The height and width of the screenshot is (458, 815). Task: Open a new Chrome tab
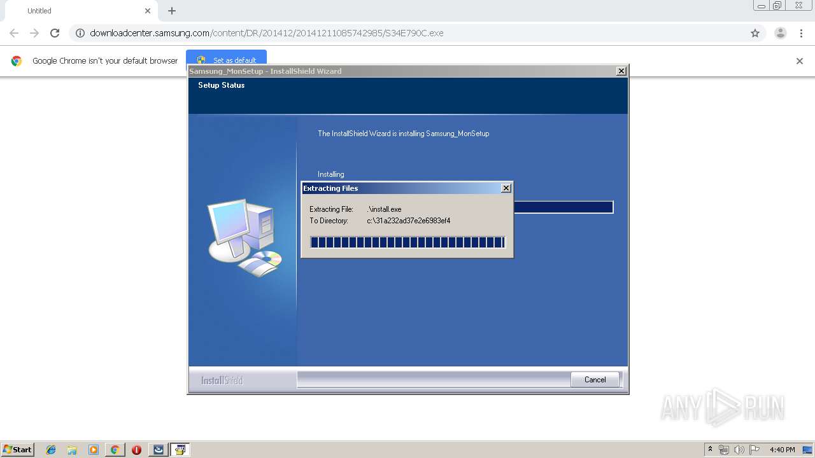click(x=172, y=11)
